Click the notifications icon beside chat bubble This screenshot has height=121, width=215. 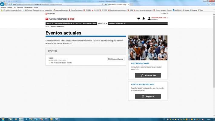pyautogui.click(x=143, y=18)
